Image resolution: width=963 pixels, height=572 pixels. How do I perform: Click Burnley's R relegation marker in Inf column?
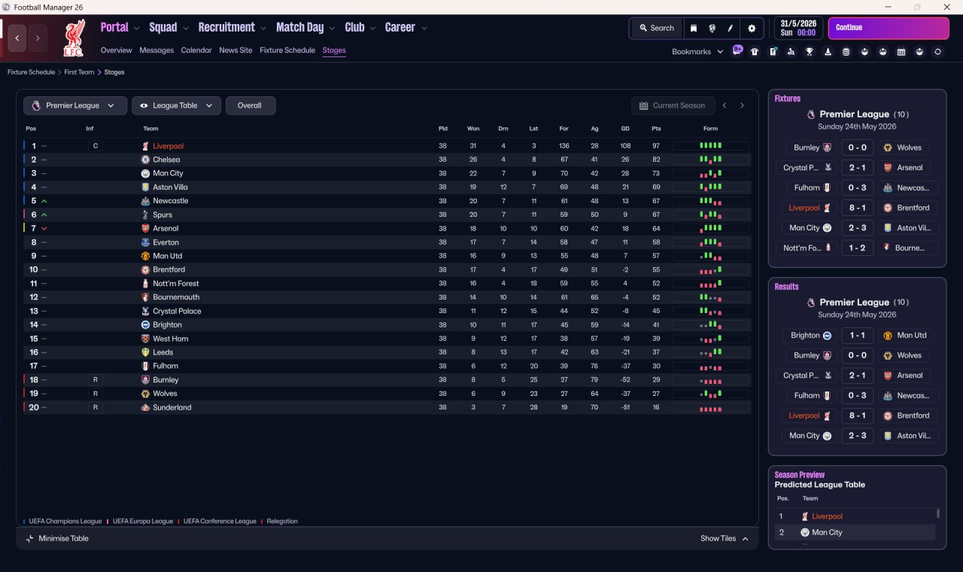click(x=95, y=380)
